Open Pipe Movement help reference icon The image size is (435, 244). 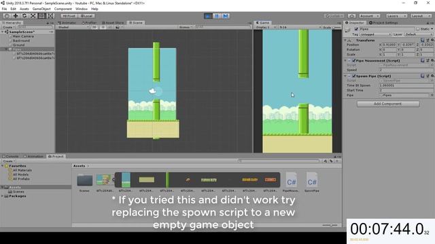coord(423,60)
